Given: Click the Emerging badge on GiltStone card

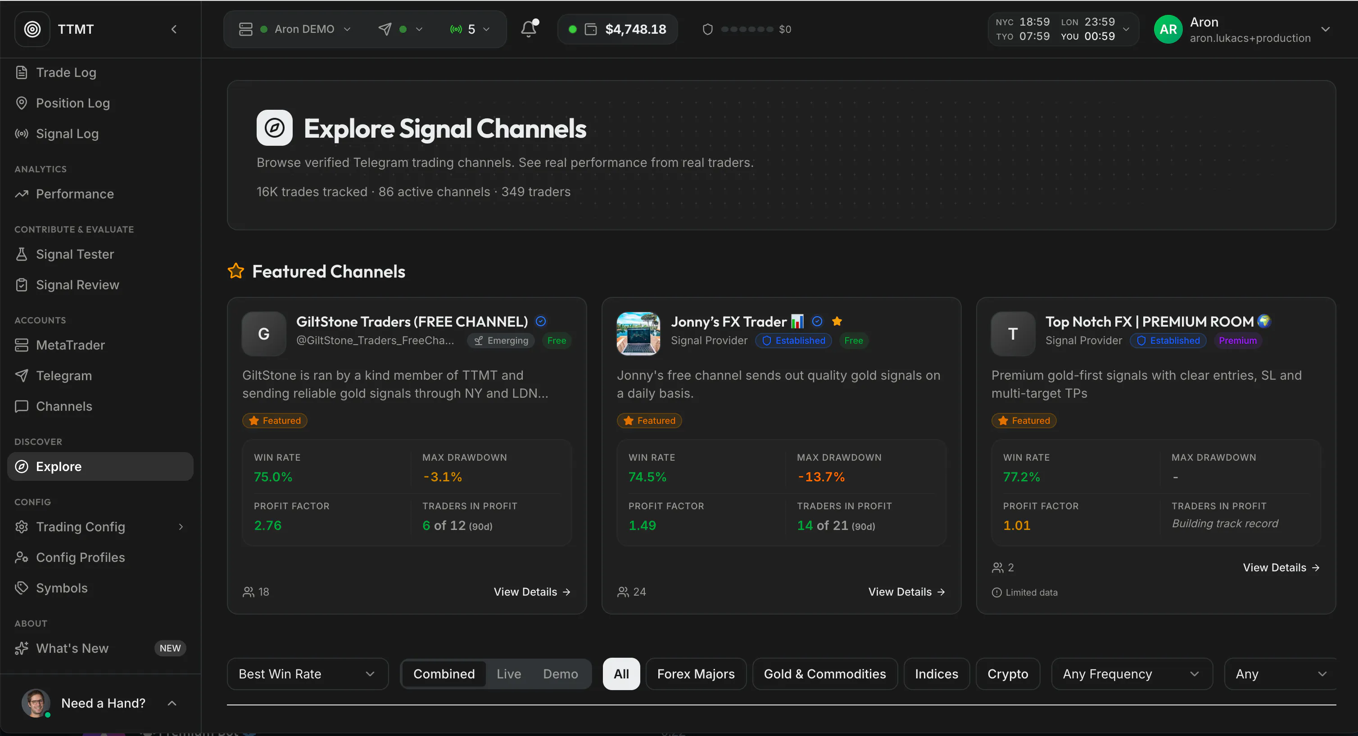Looking at the screenshot, I should pyautogui.click(x=501, y=341).
